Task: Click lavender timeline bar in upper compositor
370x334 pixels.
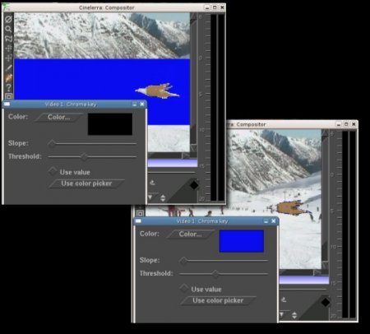Action: 173,164
